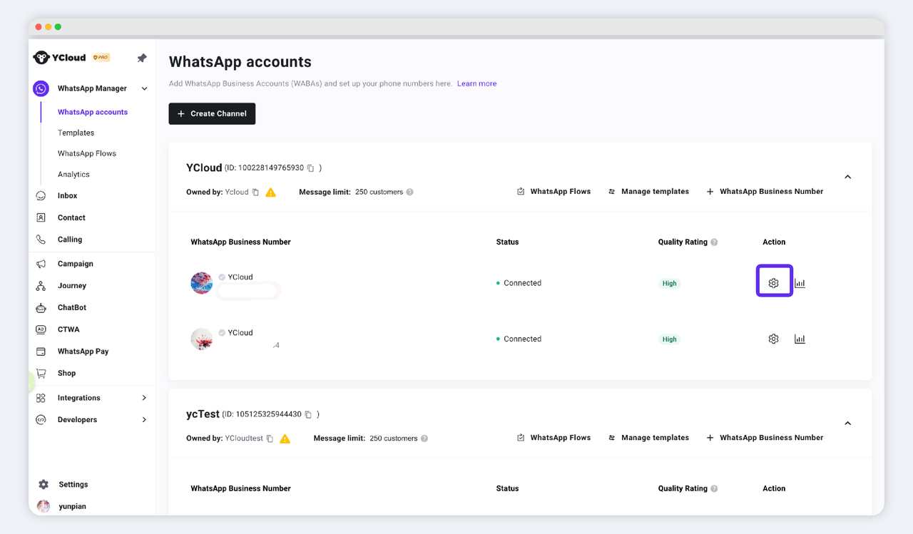Open settings gear for first YCloud number
The height and width of the screenshot is (534, 913).
click(773, 283)
